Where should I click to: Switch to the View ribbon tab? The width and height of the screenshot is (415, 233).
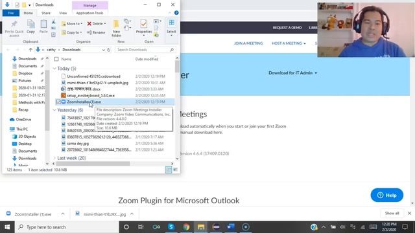click(x=63, y=13)
